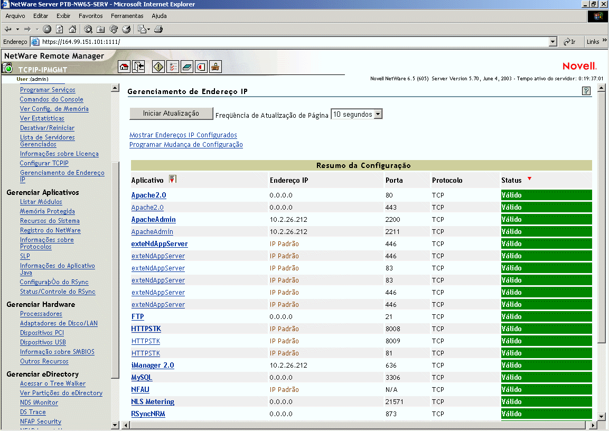Open the Ferramentas menu
Image resolution: width=609 pixels, height=431 pixels.
127,16
